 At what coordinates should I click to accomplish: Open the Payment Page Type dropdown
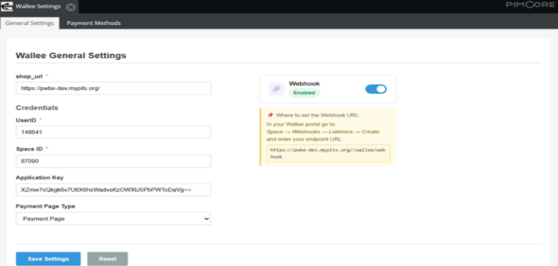click(114, 219)
